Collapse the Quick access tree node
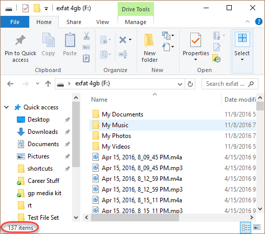 pyautogui.click(x=7, y=107)
